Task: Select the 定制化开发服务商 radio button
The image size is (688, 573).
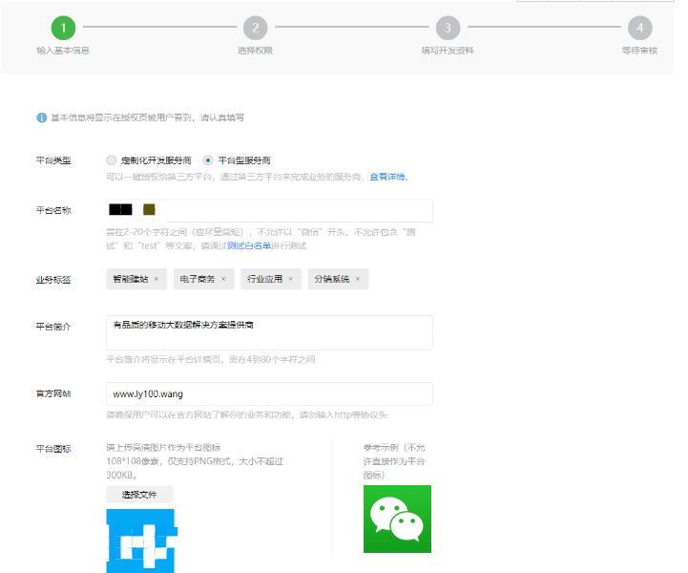Action: pos(112,160)
